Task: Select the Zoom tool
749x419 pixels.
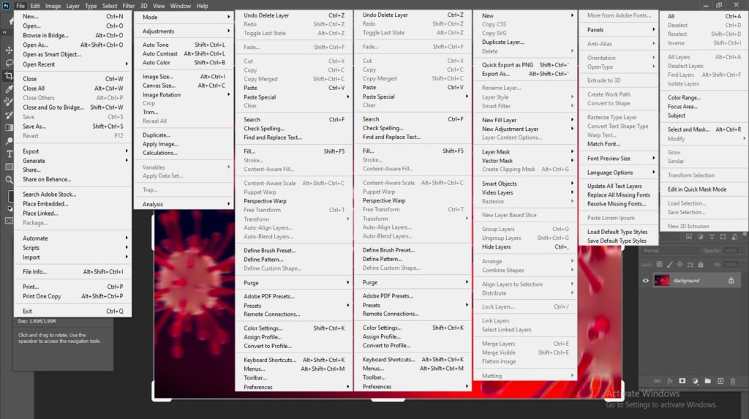Action: [9, 180]
